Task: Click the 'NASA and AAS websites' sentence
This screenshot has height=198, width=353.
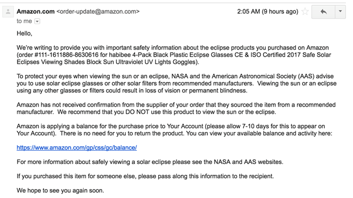Action: pyautogui.click(x=150, y=162)
